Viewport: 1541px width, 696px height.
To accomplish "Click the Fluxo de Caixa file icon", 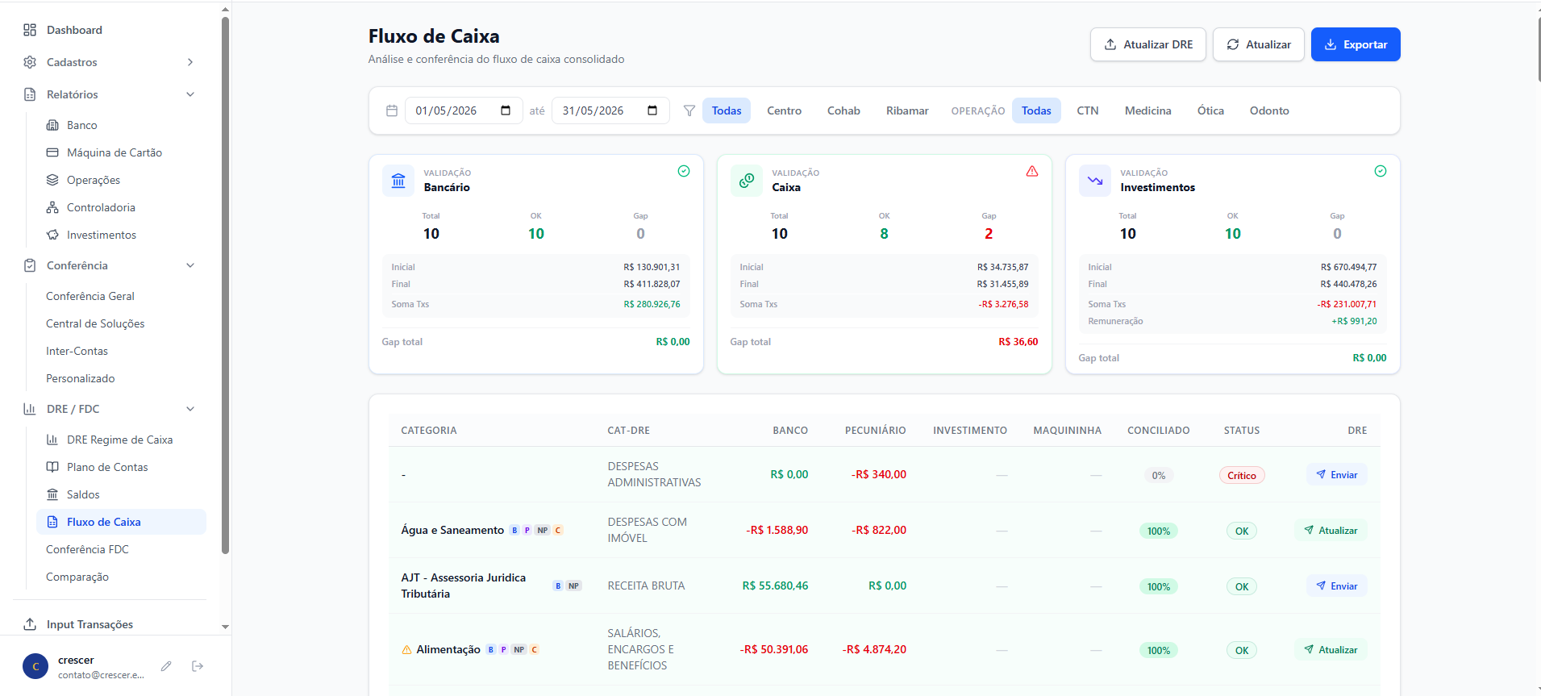I will pyautogui.click(x=52, y=522).
